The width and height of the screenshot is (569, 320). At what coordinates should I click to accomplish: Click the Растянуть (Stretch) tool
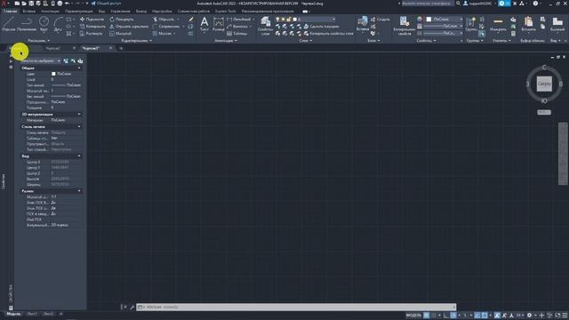point(91,34)
